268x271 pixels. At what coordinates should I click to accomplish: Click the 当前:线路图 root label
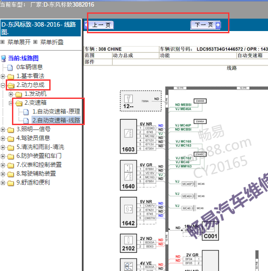click(23, 58)
